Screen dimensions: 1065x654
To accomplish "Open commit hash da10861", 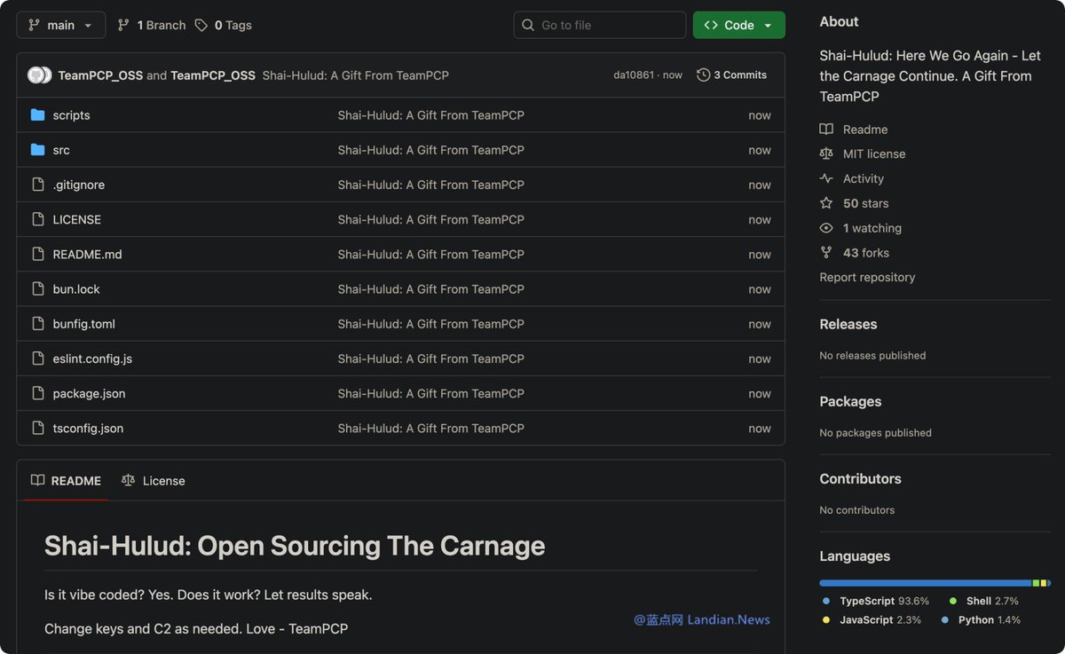I will tap(634, 75).
